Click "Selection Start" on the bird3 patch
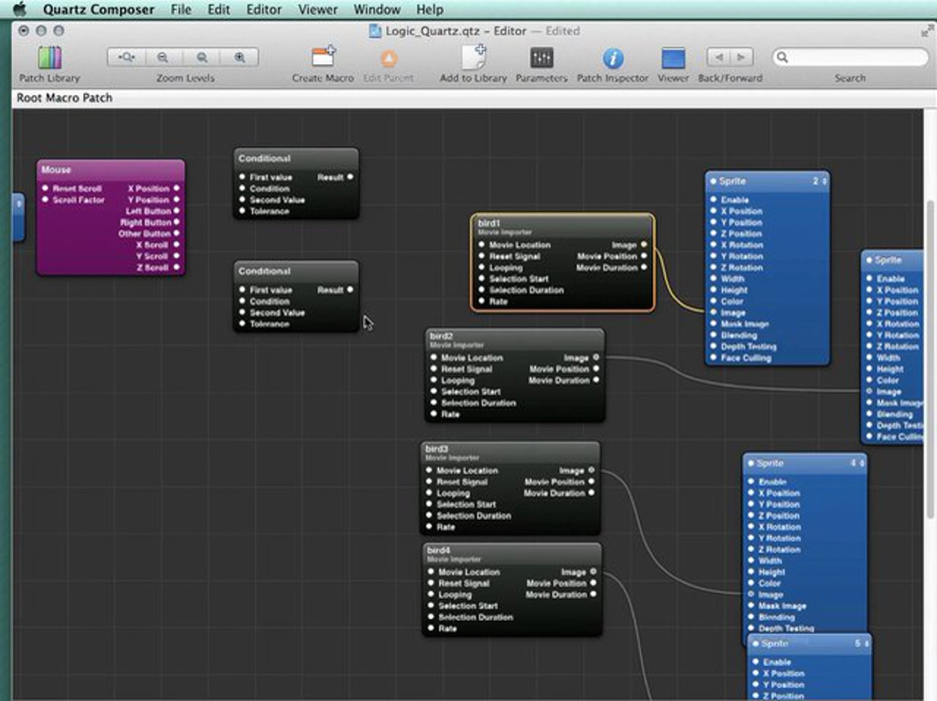This screenshot has height=701, width=937. tap(467, 504)
